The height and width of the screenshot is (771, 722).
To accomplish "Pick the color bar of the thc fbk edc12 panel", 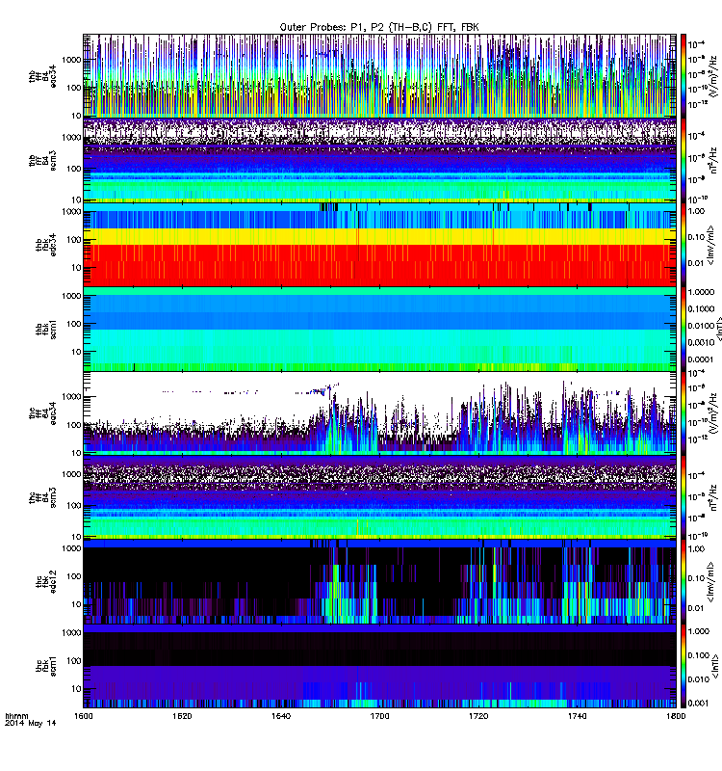I will (683, 582).
